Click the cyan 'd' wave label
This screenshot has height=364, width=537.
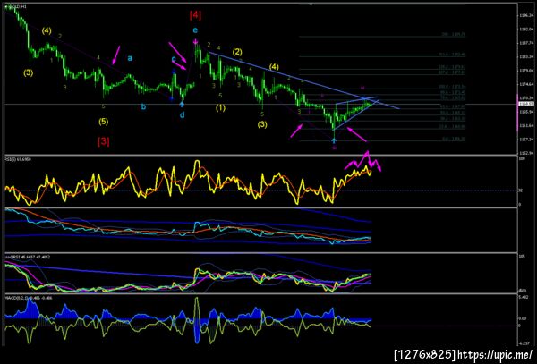183,114
